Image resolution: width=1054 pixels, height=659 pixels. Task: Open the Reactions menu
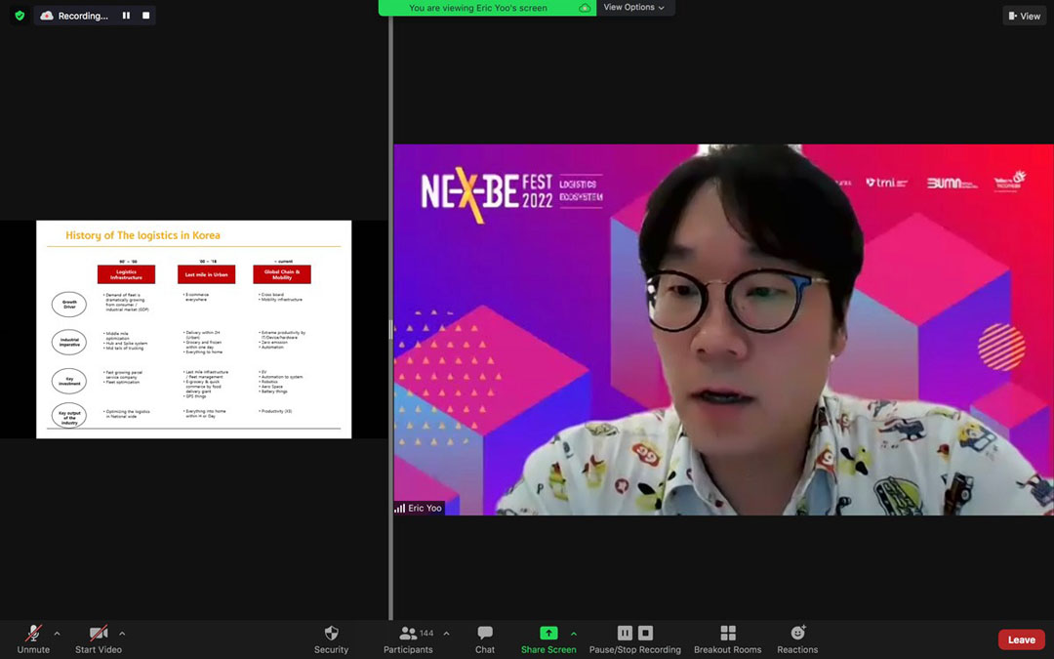tap(798, 639)
